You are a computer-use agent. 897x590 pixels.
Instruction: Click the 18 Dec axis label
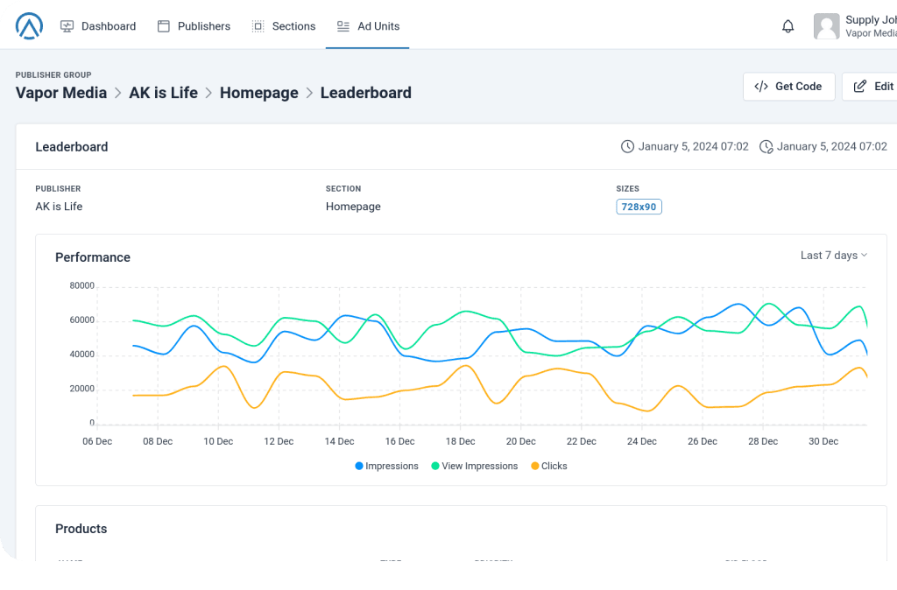pyautogui.click(x=461, y=441)
